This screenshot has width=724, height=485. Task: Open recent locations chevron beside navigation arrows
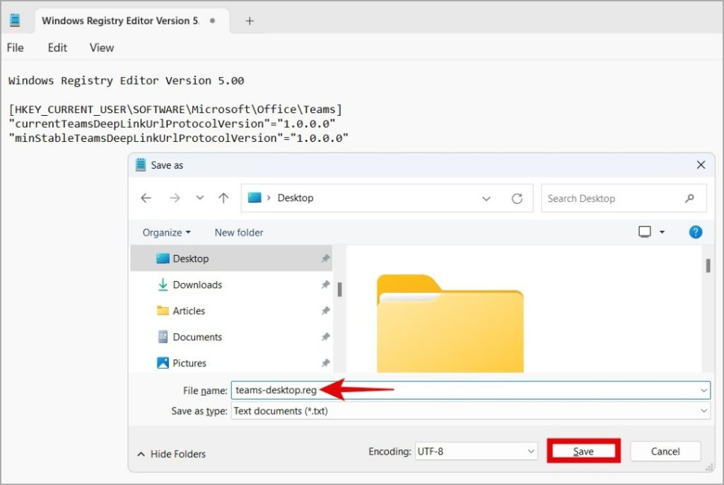click(199, 198)
